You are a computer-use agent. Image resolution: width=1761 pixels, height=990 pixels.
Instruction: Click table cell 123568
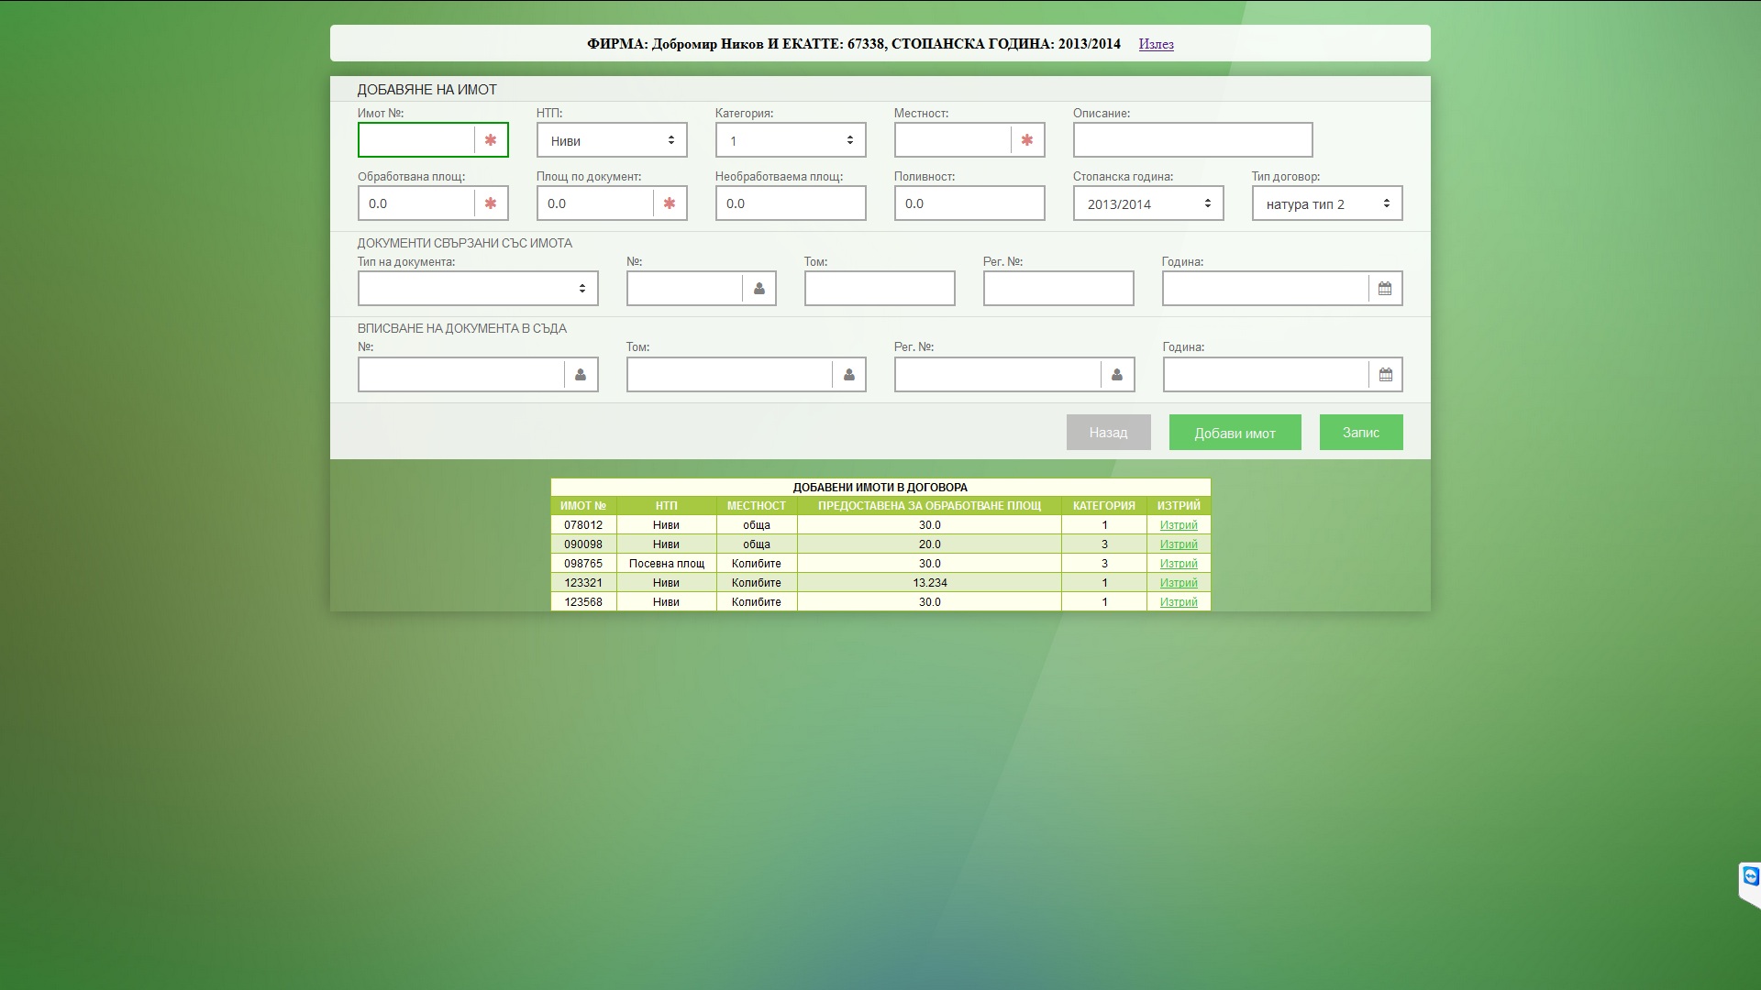[583, 602]
